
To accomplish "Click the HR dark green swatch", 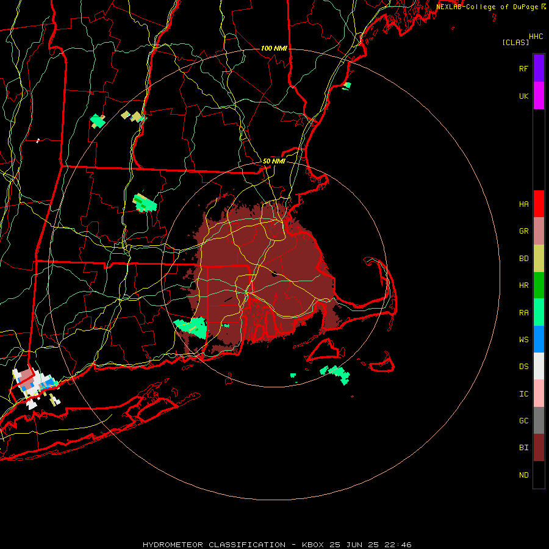I will tap(539, 285).
